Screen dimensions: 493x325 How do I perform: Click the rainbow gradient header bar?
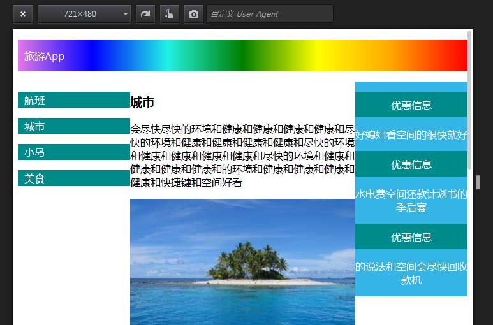[x=242, y=55]
